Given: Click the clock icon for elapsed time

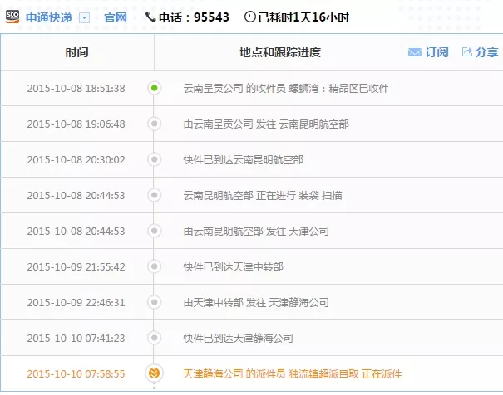Looking at the screenshot, I should click(x=250, y=17).
